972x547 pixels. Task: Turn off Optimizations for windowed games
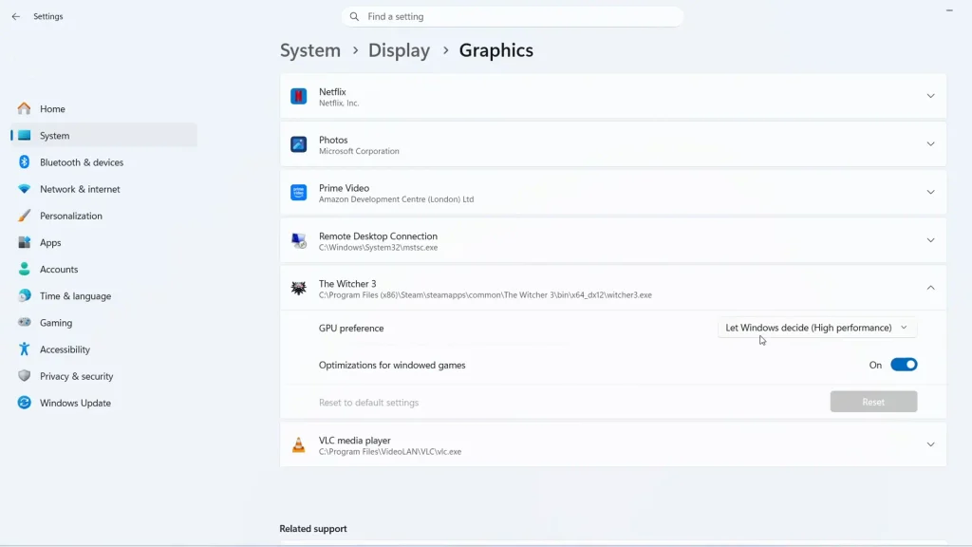tap(904, 365)
